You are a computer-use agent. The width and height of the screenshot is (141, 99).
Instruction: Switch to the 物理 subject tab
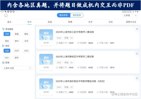pyautogui.click(x=70, y=22)
